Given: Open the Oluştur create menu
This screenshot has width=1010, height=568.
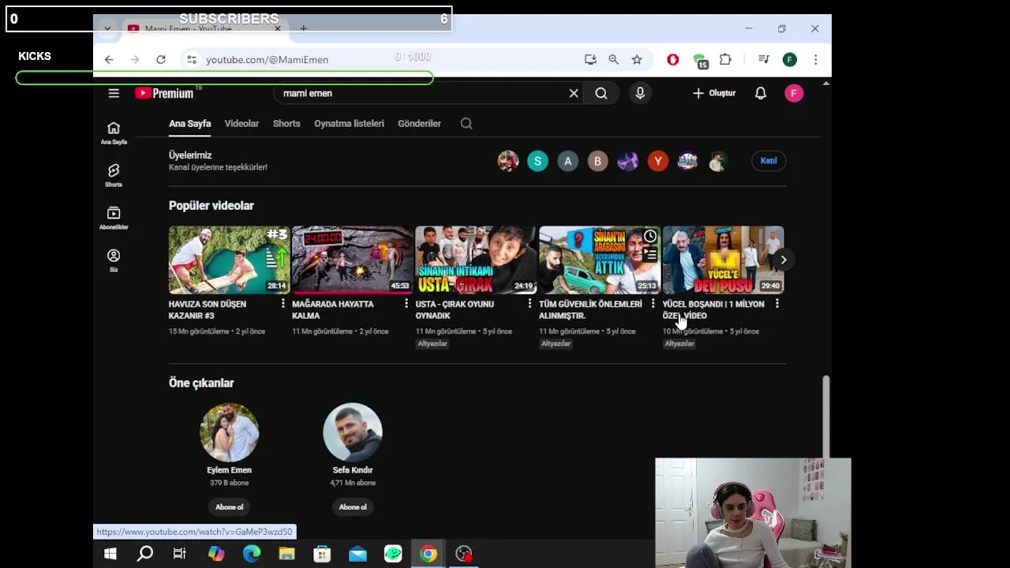Looking at the screenshot, I should tap(714, 93).
